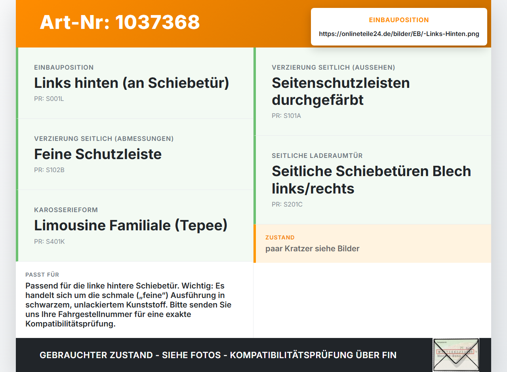Select 'Links hinten (an Schiebetür)' value
Viewport: 507px width, 372px height.
pos(132,83)
